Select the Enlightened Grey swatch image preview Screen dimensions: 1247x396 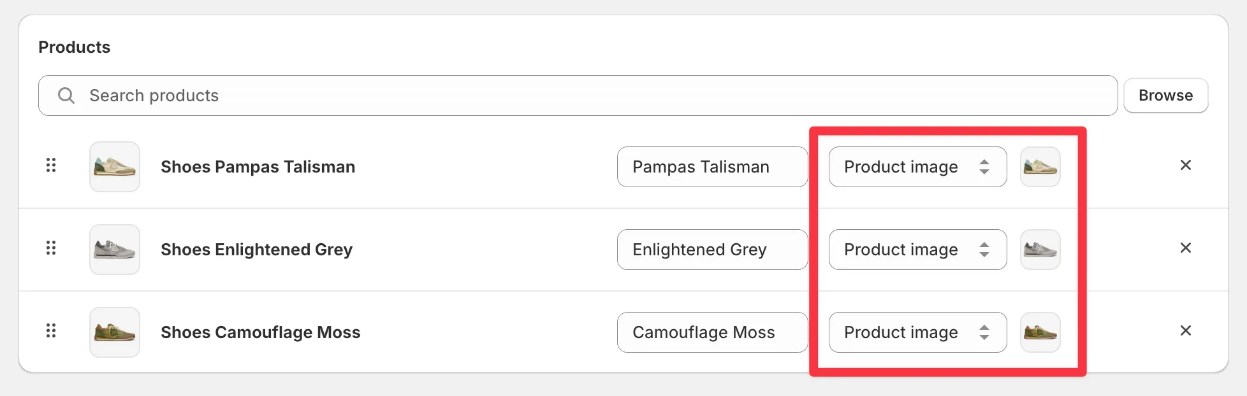[1040, 250]
